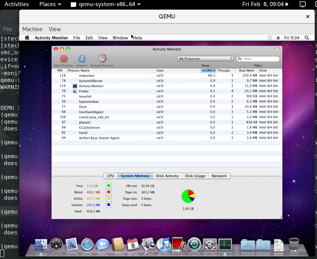Open the Apple menu icon
This screenshot has width=317, height=259.
click(x=27, y=38)
